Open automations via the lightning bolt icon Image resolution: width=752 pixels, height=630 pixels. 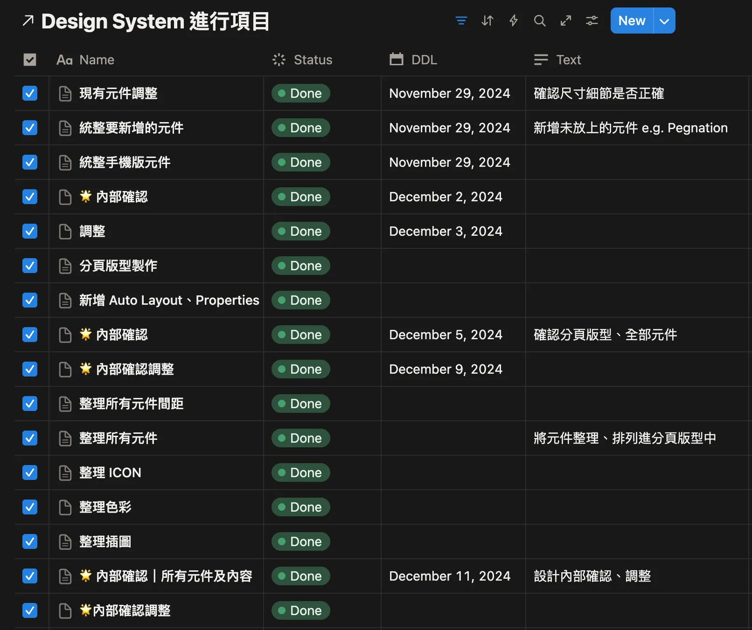point(513,21)
